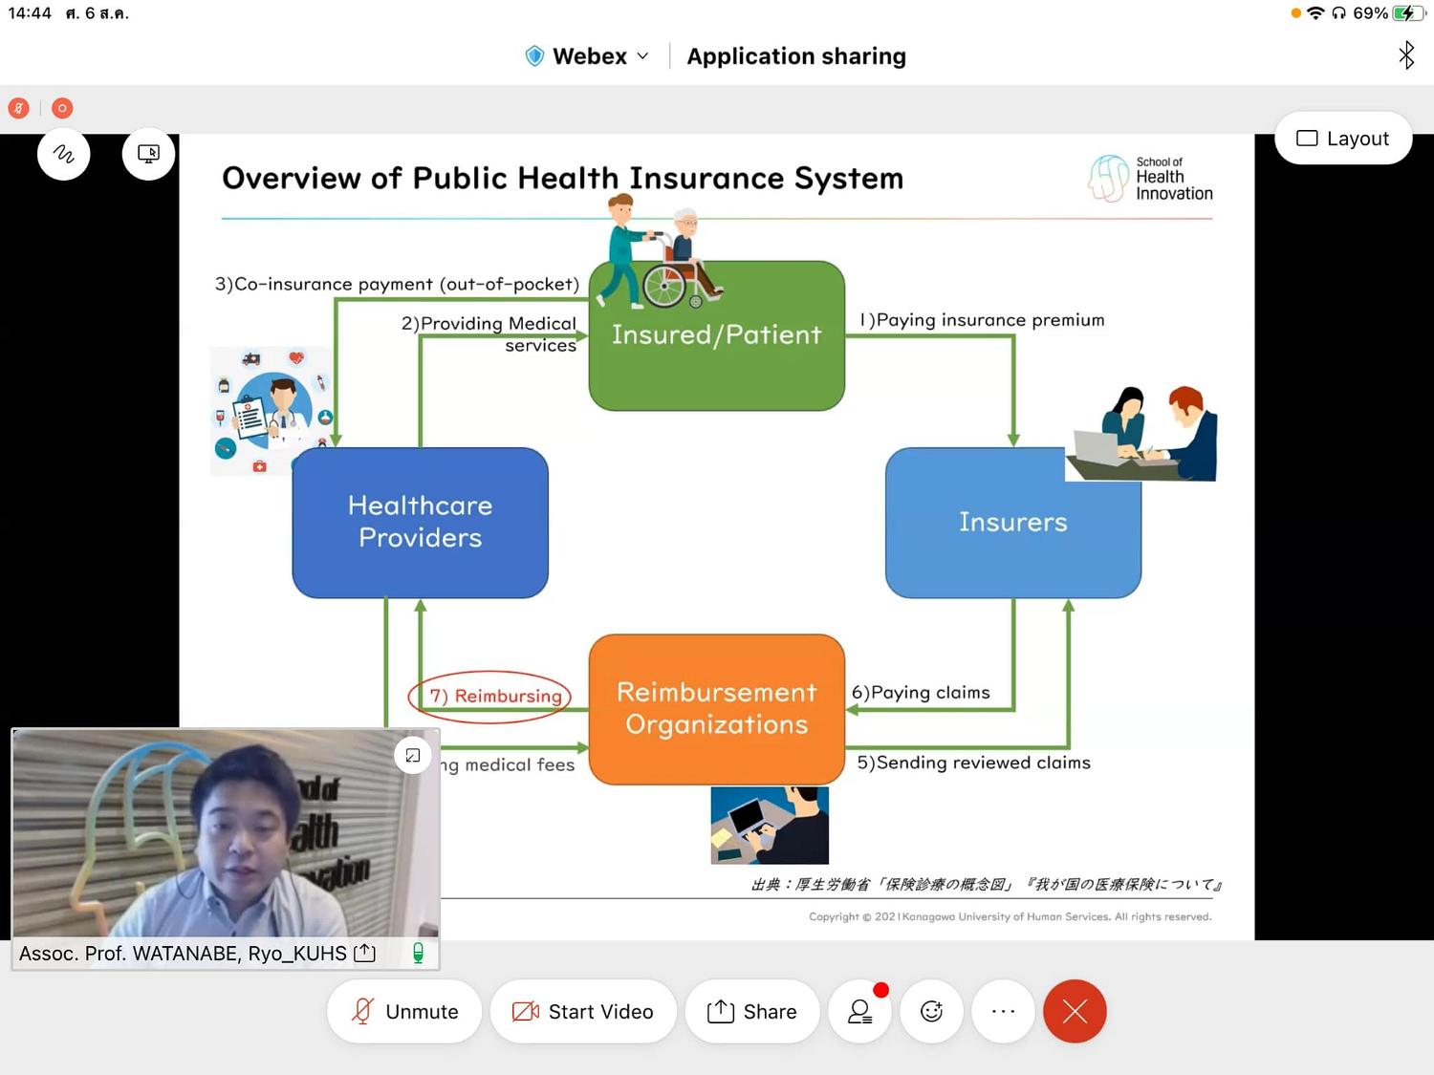
Task: Tap the battery indicator in status bar
Action: coord(1407,13)
